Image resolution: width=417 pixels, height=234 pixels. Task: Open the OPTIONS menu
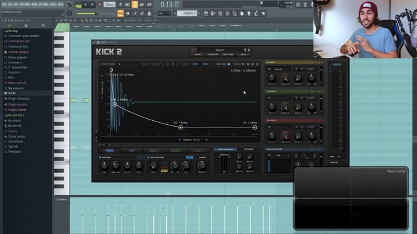(44, 5)
